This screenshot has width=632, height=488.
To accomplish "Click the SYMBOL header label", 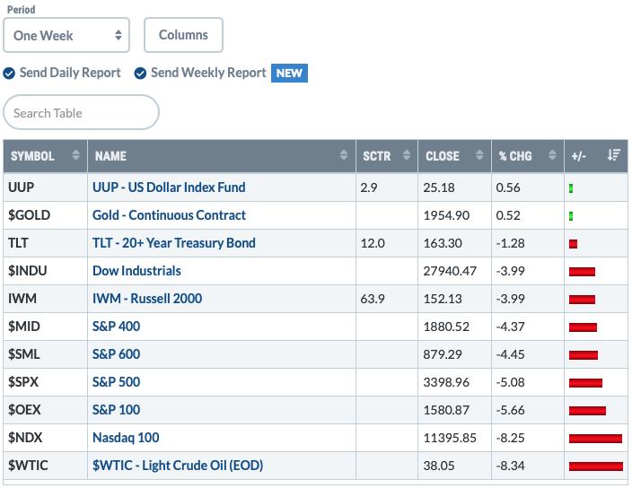I will pyautogui.click(x=32, y=156).
